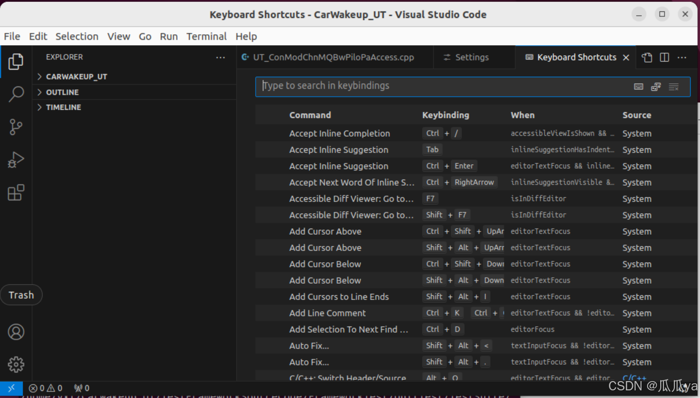Close the Keyboard Shortcuts tab
Screen dimensions: 700x398
tap(626, 57)
